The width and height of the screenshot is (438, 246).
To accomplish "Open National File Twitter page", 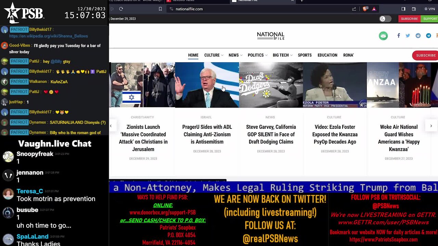I will [408, 36].
